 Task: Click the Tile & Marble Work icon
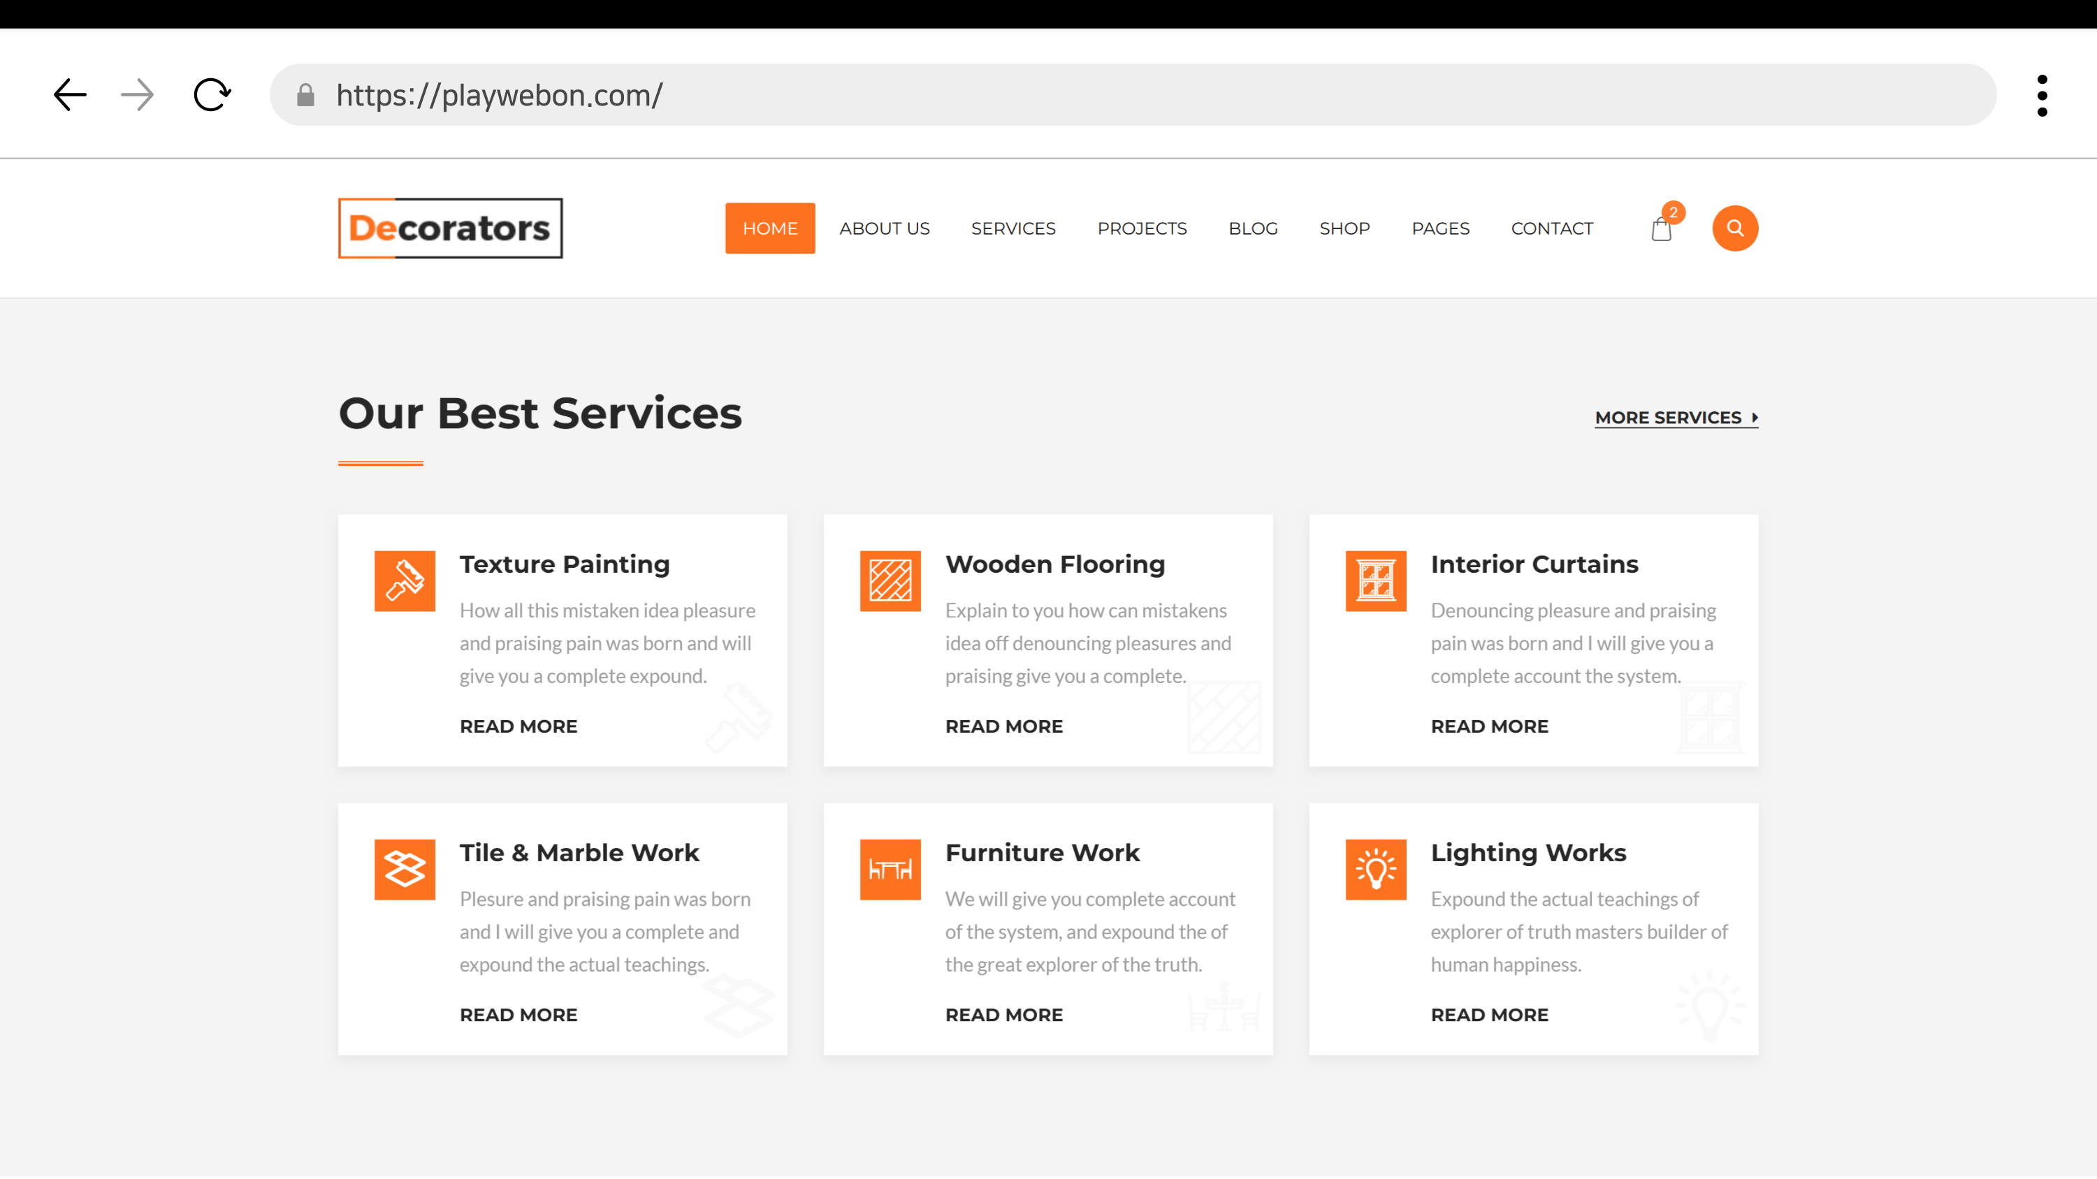pyautogui.click(x=405, y=870)
